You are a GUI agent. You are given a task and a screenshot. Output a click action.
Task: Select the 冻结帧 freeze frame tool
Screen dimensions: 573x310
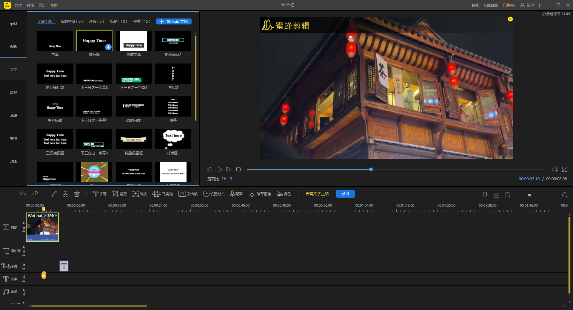tap(188, 194)
